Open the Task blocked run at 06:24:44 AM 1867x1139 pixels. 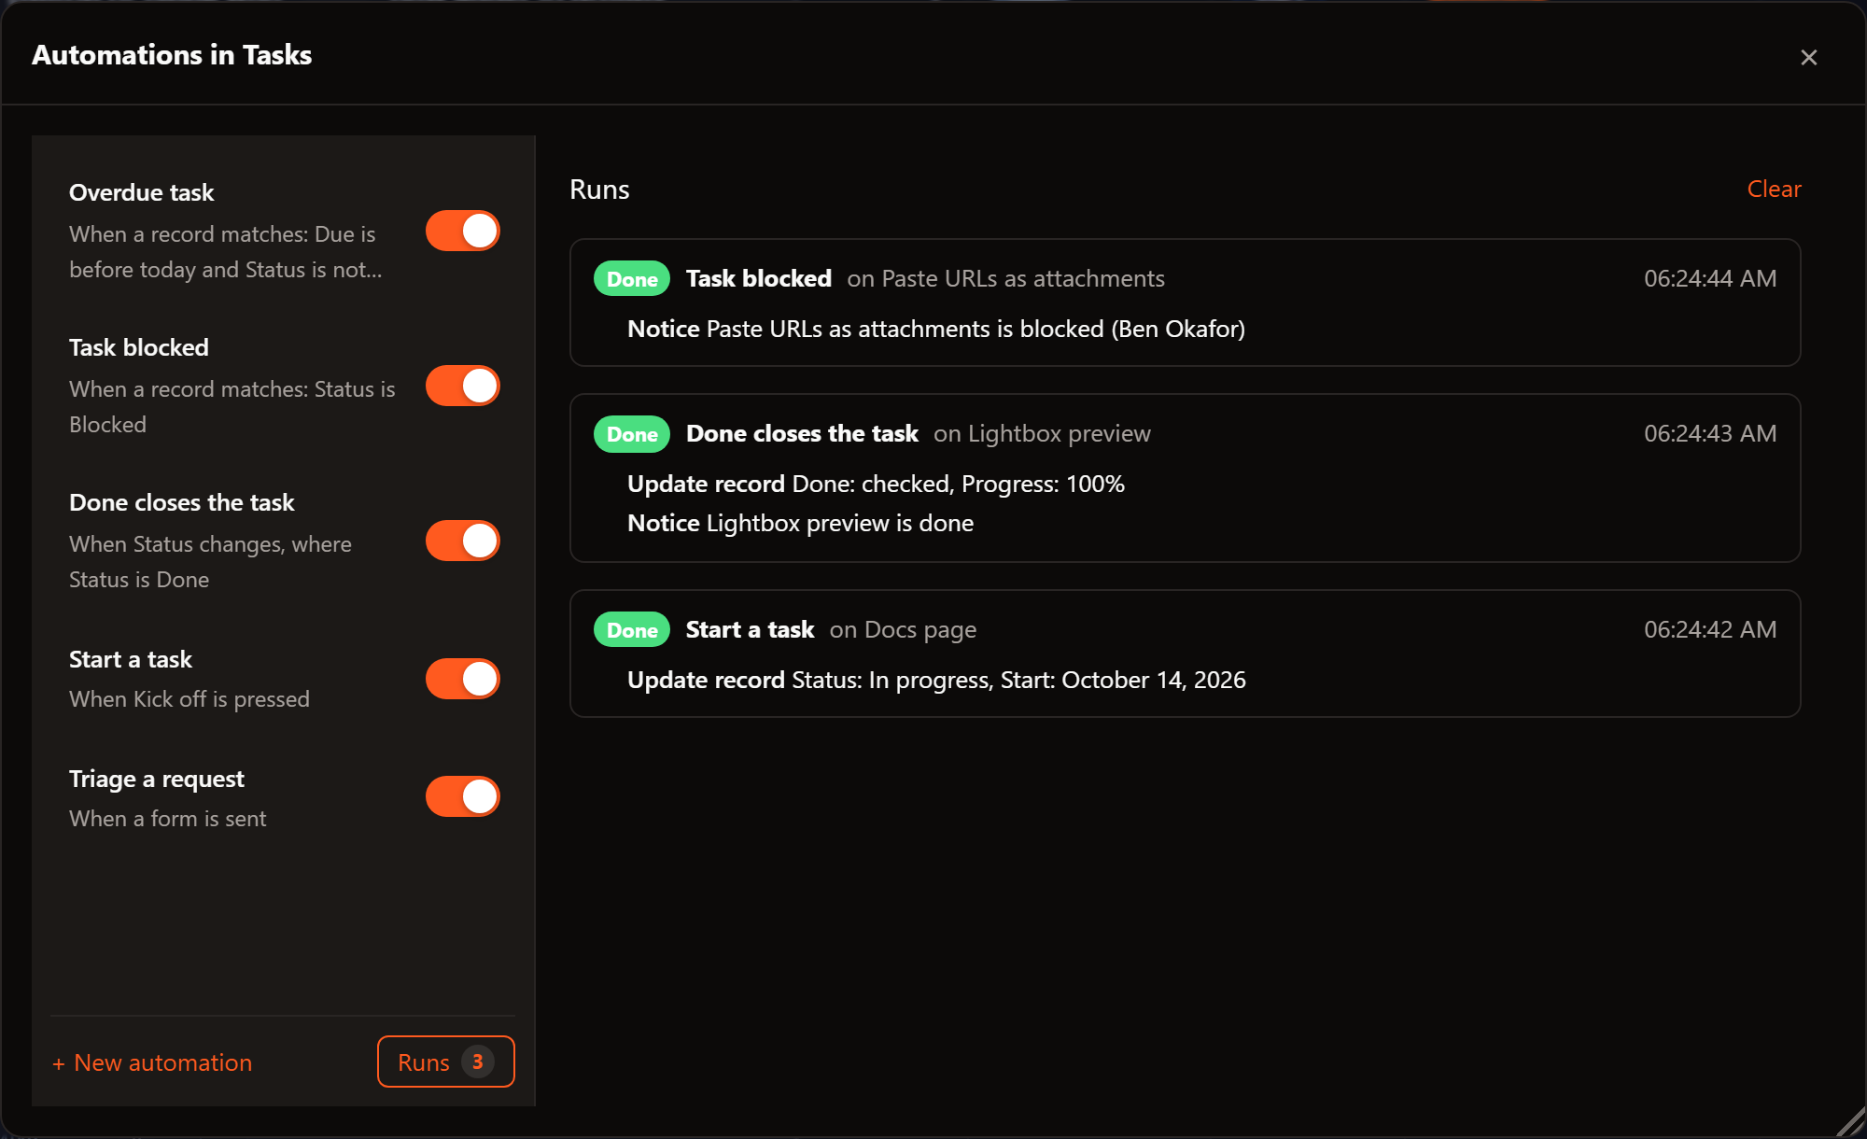coord(1185,302)
